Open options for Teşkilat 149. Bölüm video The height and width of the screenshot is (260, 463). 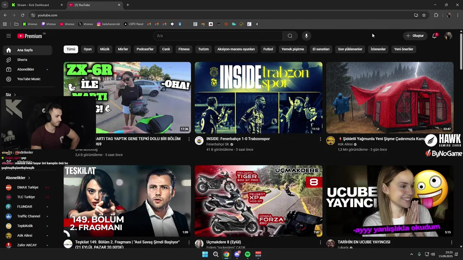point(189,242)
